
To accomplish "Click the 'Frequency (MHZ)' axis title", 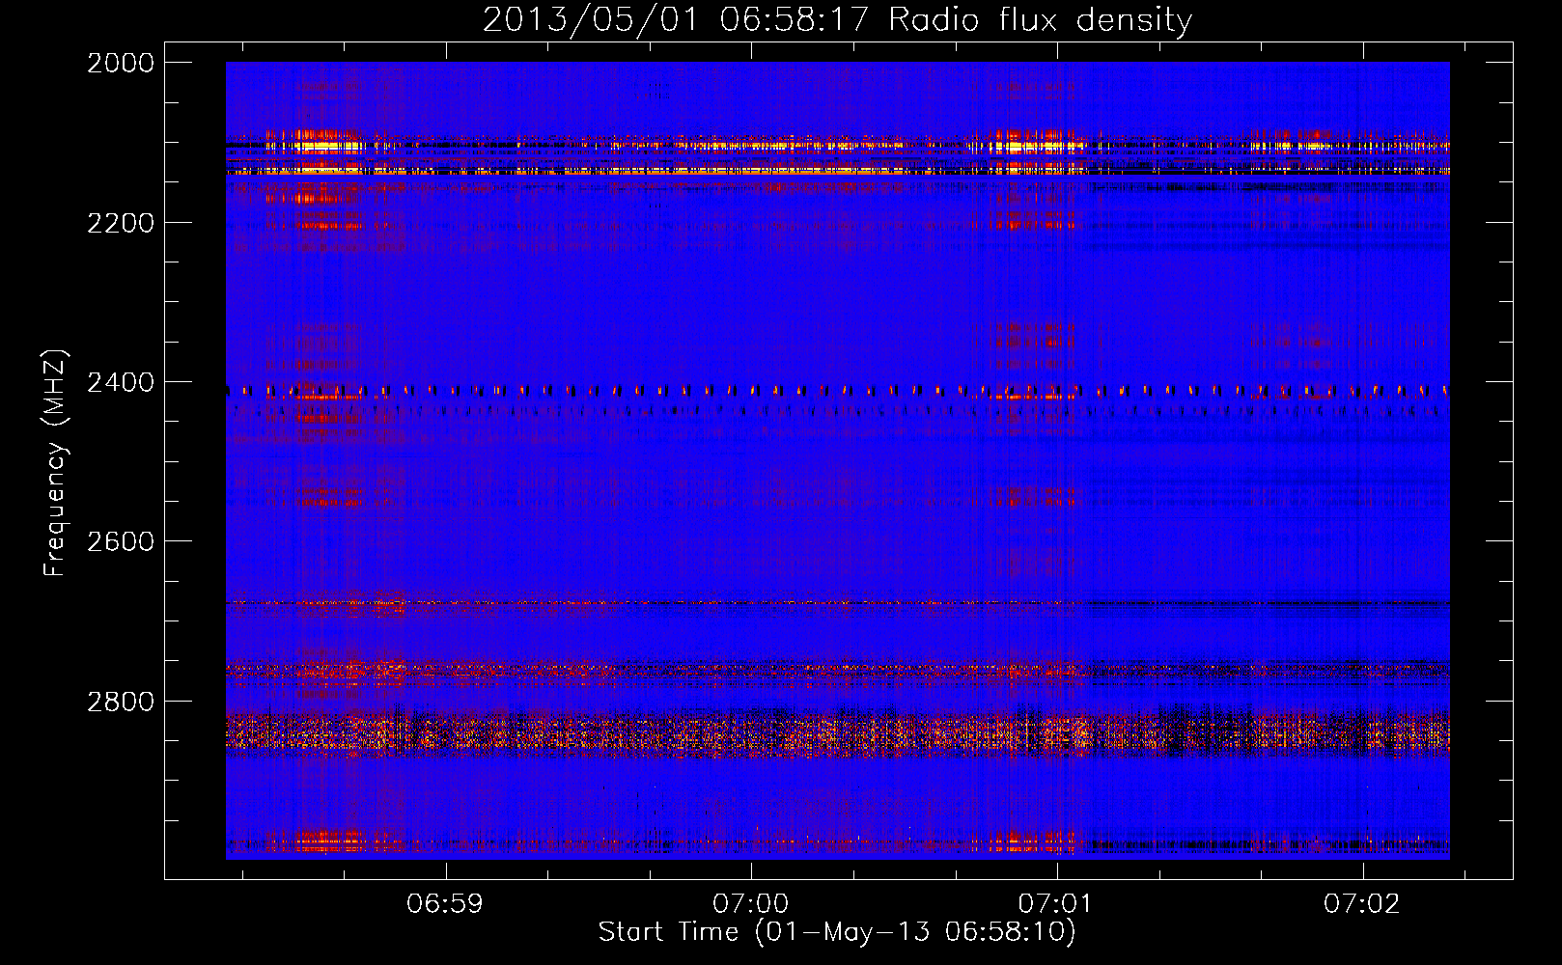I will 56,462.
